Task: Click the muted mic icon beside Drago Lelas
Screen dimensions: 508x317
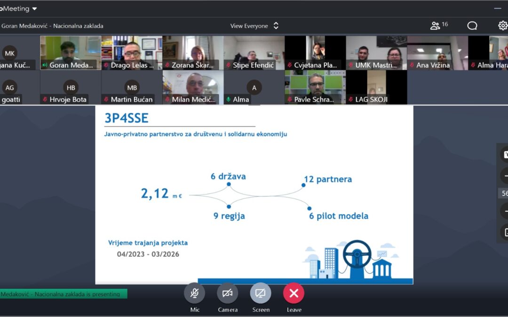Action: (106, 65)
